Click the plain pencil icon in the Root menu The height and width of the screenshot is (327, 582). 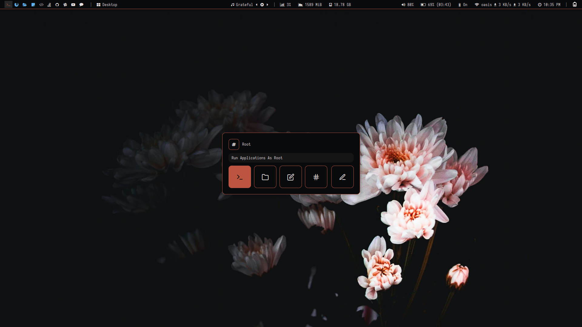342,177
